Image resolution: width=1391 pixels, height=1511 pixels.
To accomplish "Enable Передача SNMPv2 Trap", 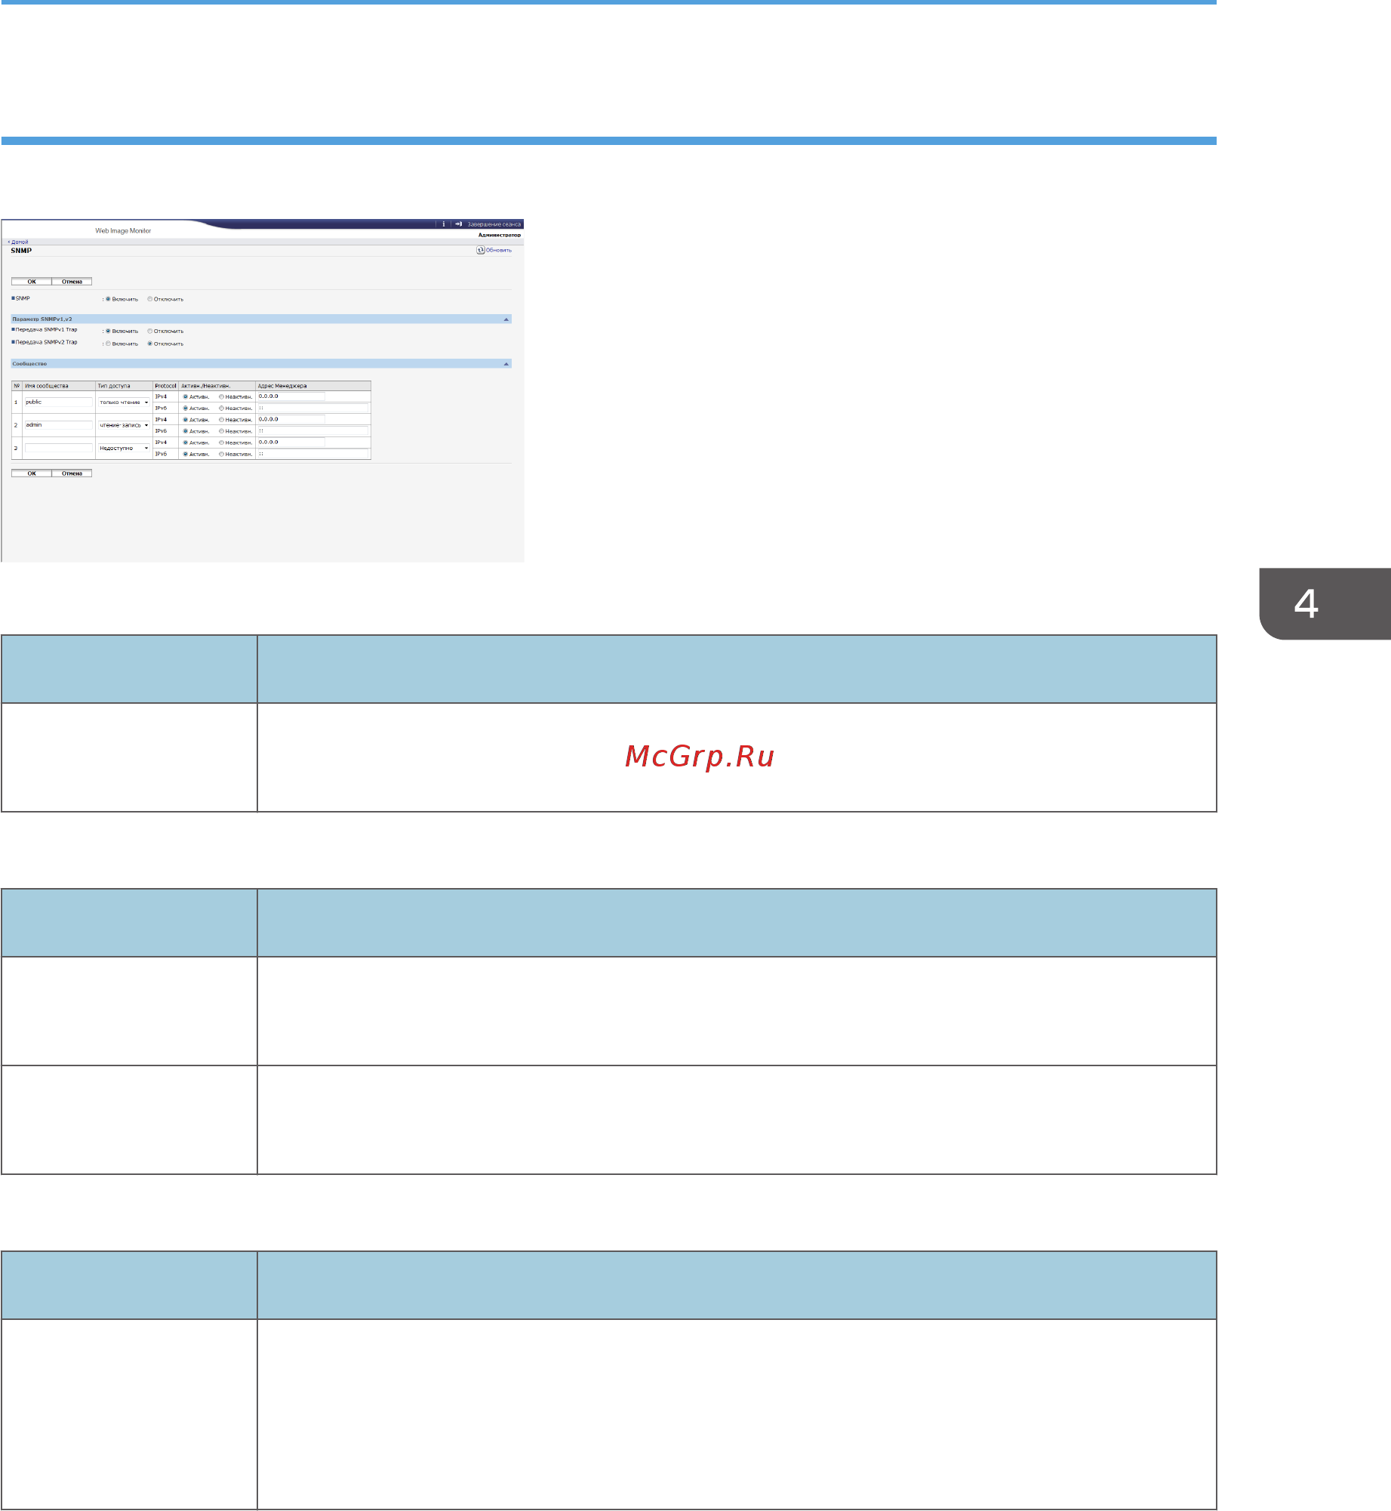I will click(x=108, y=344).
